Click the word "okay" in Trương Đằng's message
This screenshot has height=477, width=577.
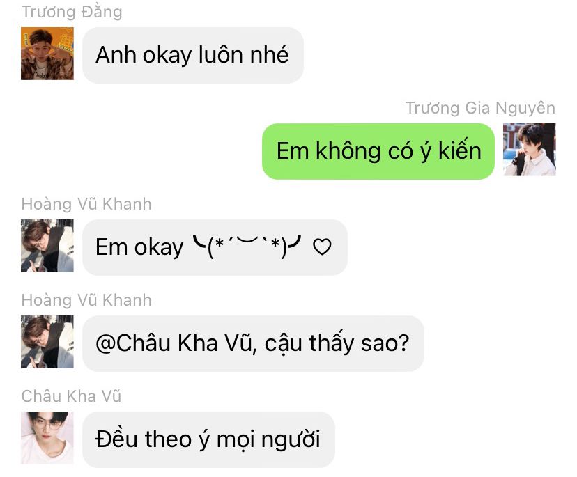167,55
